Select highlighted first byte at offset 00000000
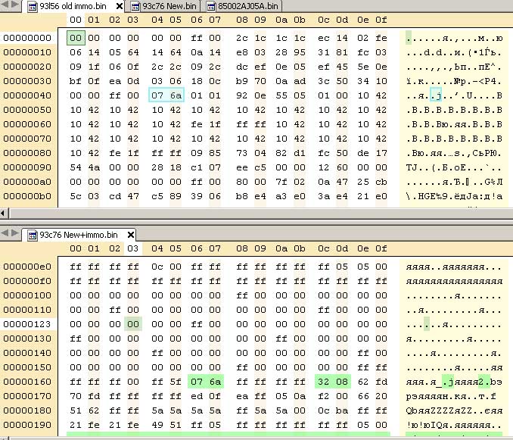The height and width of the screenshot is (440, 513). tap(76, 38)
